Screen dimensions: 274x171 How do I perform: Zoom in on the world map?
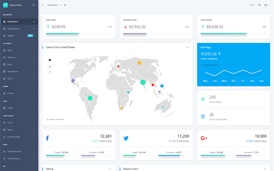point(50,67)
